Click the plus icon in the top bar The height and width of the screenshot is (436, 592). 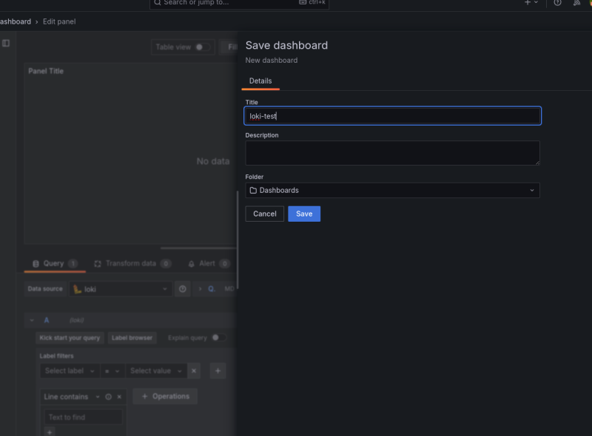(x=528, y=3)
